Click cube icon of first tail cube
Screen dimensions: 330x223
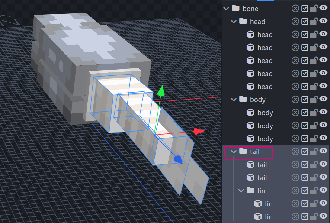pyautogui.click(x=250, y=165)
